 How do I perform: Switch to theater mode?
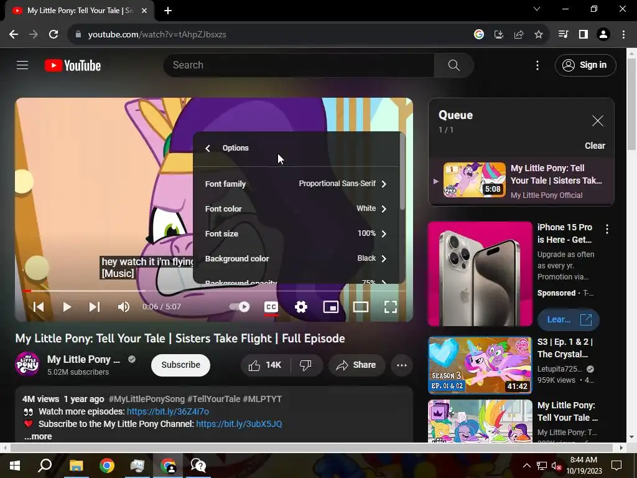click(x=361, y=307)
